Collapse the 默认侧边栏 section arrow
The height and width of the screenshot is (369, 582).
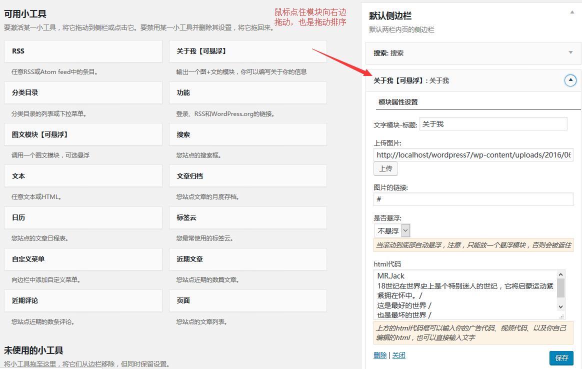[x=571, y=11]
